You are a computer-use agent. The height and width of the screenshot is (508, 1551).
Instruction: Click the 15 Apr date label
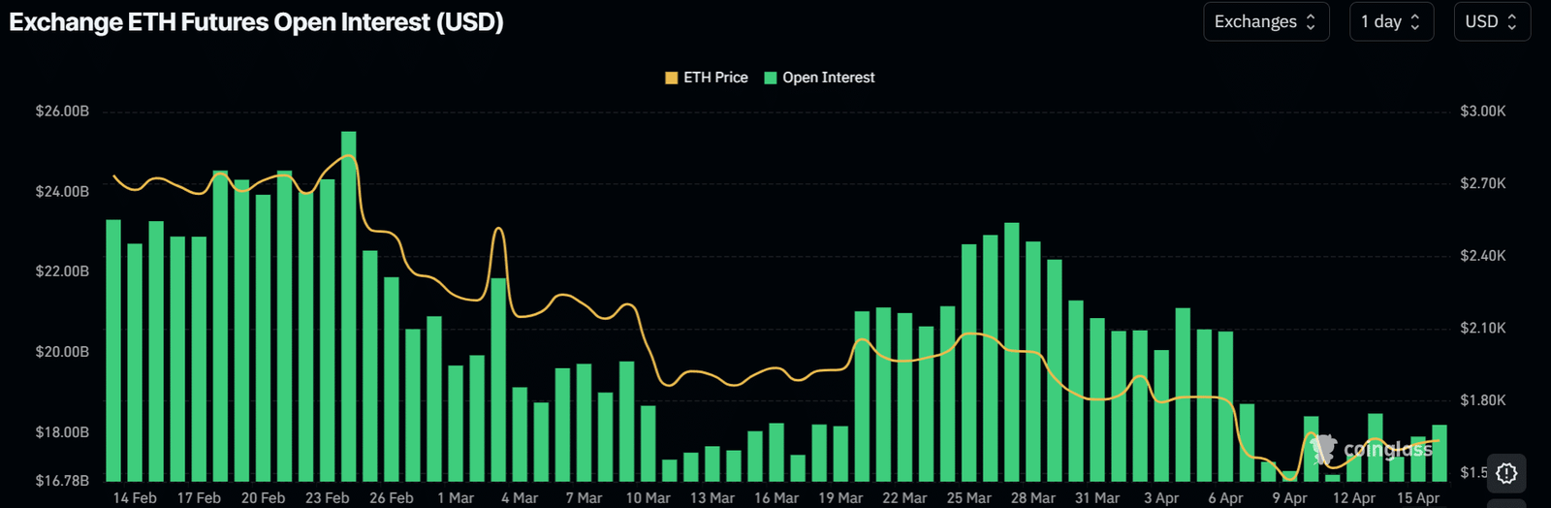(x=1417, y=497)
